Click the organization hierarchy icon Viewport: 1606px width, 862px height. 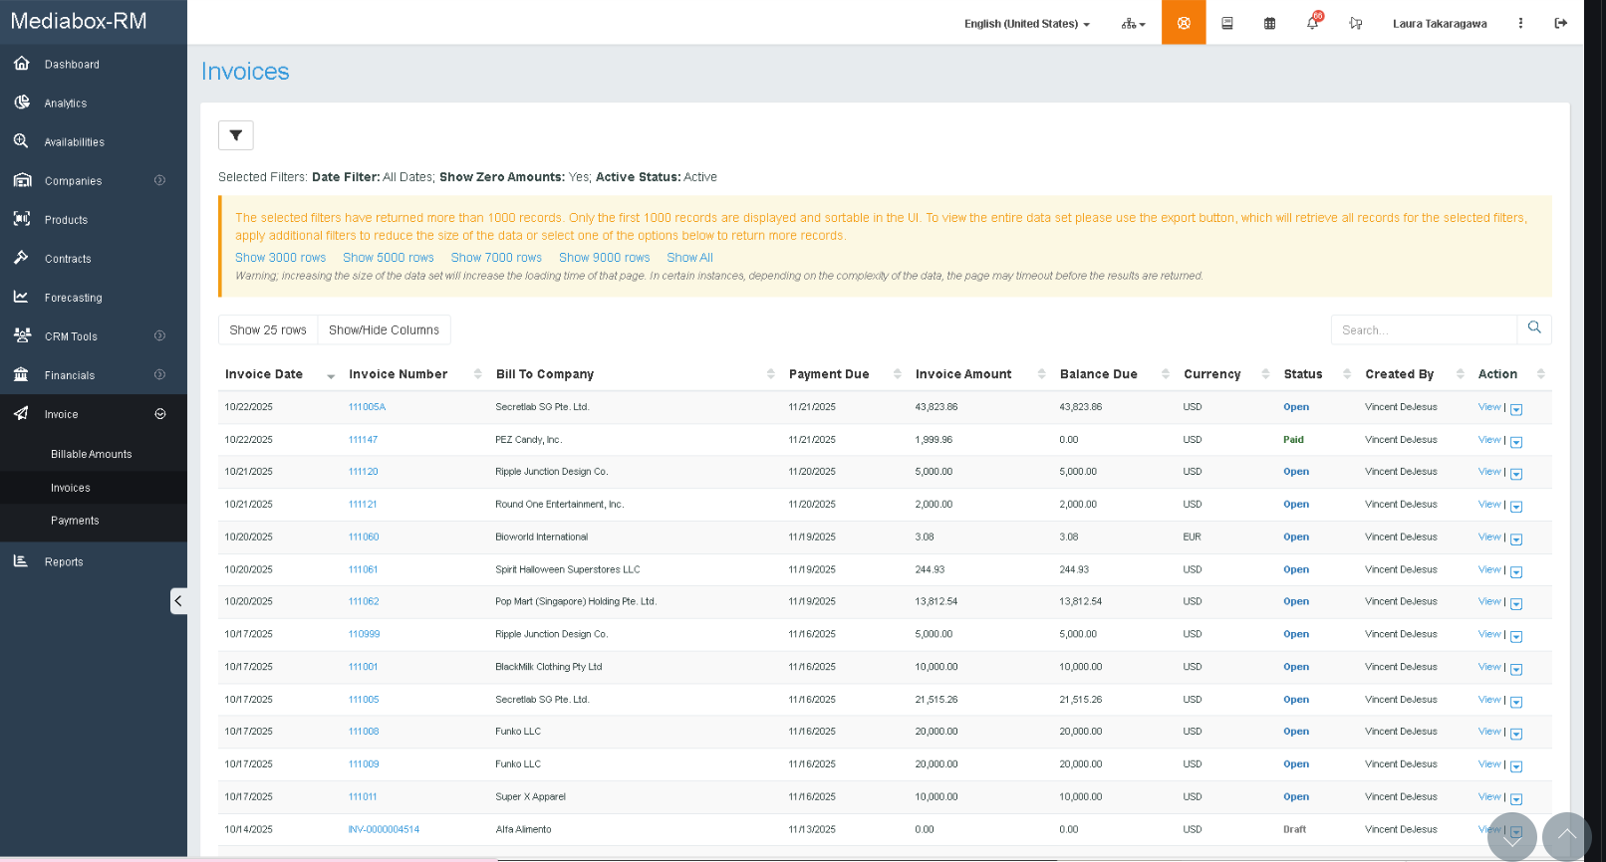click(x=1133, y=23)
